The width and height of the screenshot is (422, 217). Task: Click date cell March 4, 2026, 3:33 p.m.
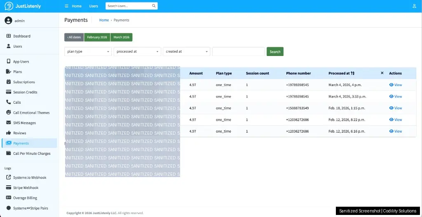tap(347, 96)
